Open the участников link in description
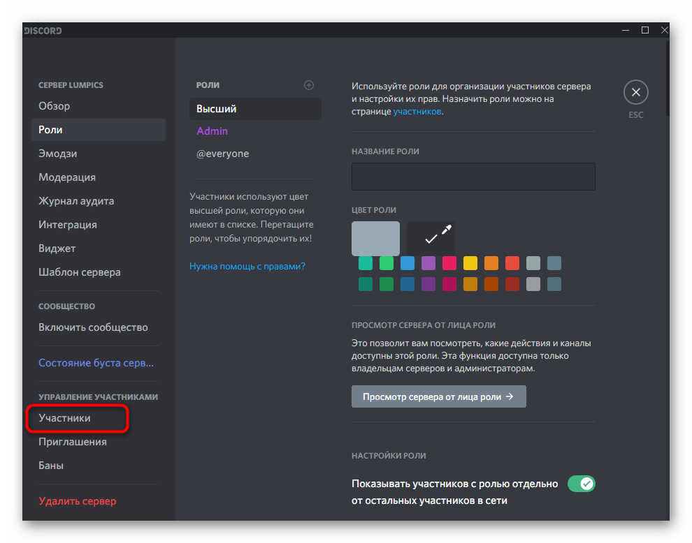The width and height of the screenshot is (692, 543). [417, 111]
